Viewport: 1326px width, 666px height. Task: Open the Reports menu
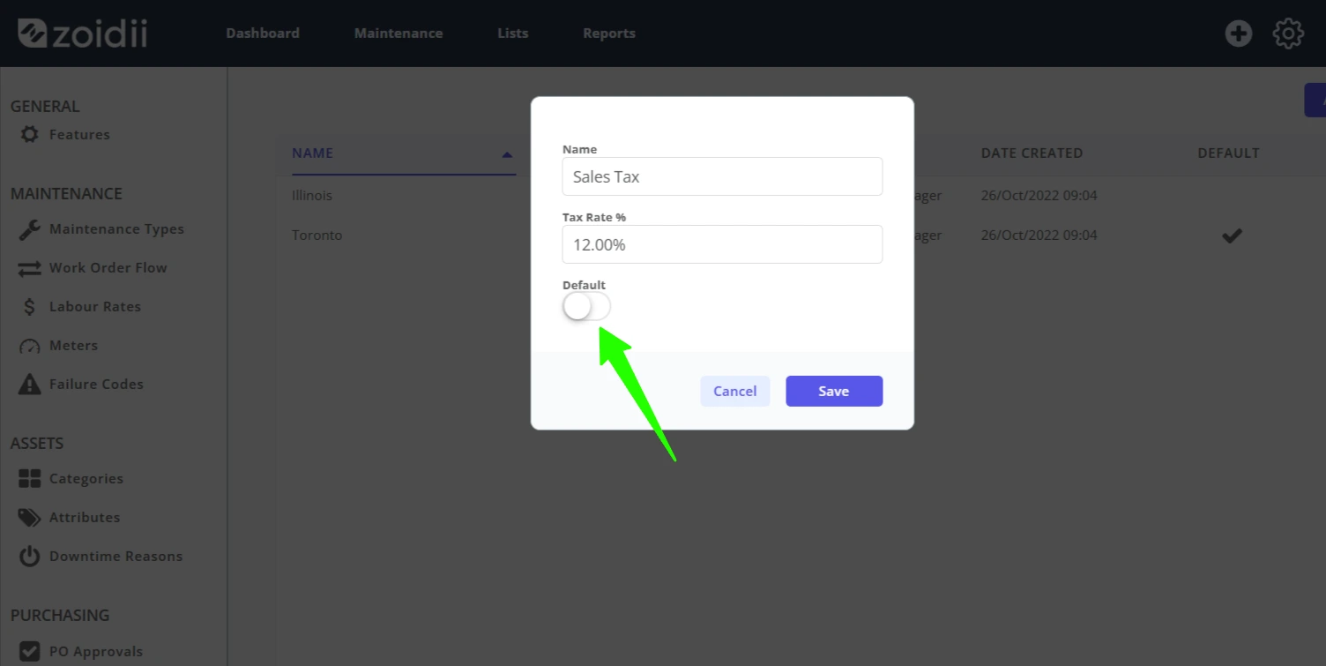click(x=609, y=34)
